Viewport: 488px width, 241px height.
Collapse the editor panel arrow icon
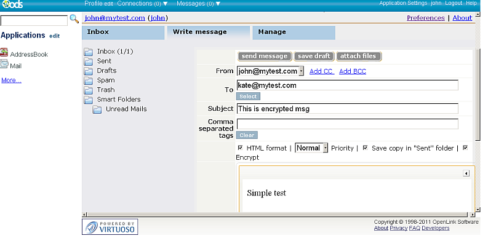(x=466, y=173)
